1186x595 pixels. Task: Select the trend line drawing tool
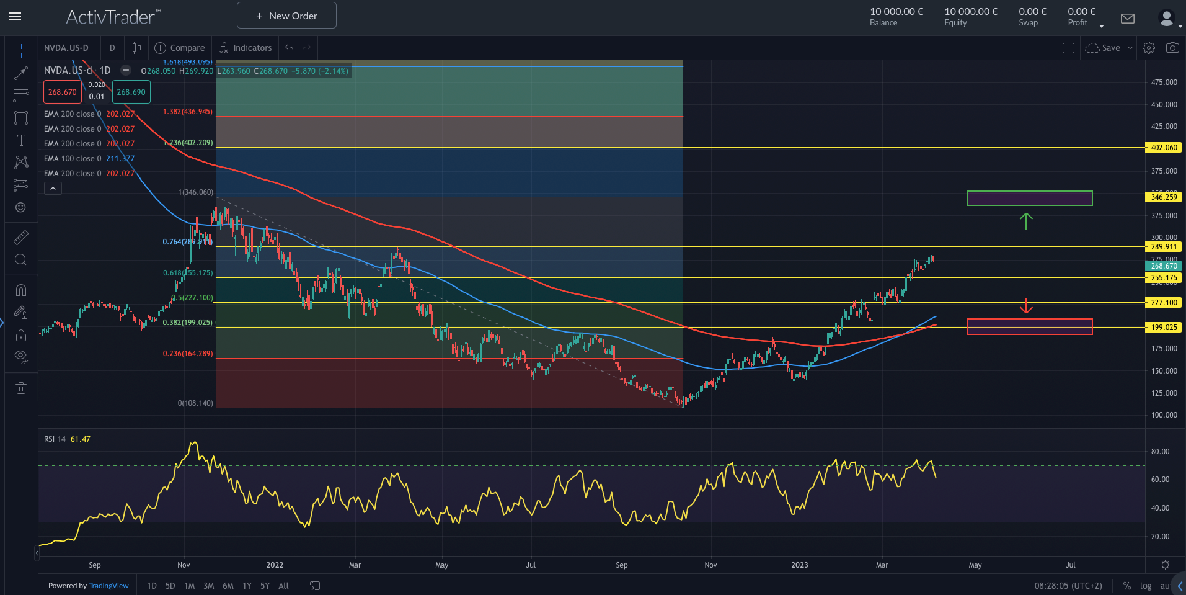(x=21, y=73)
